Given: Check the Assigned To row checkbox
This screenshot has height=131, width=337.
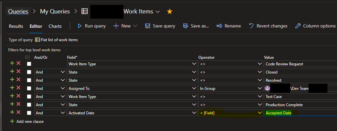Looking at the screenshot, I should 29,89.
